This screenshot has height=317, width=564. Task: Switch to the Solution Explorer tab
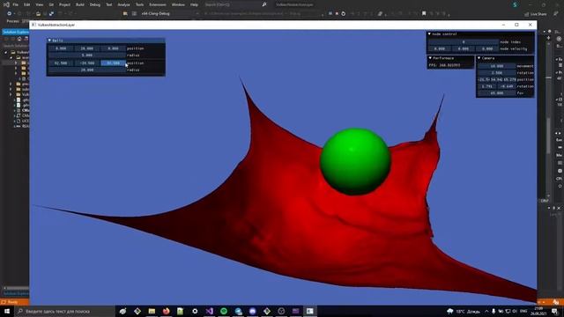click(16, 32)
